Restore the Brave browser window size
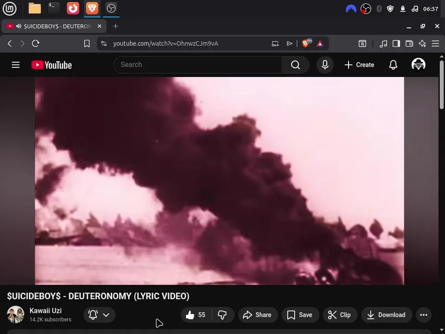Viewport: 445px width, 334px height. (423, 26)
